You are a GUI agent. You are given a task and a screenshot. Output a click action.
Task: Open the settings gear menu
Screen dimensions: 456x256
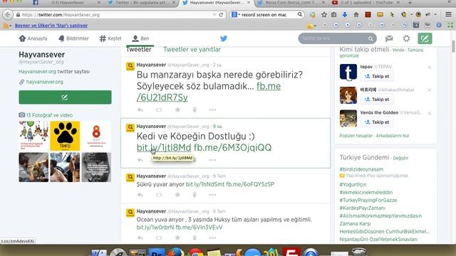pyautogui.click(x=406, y=38)
